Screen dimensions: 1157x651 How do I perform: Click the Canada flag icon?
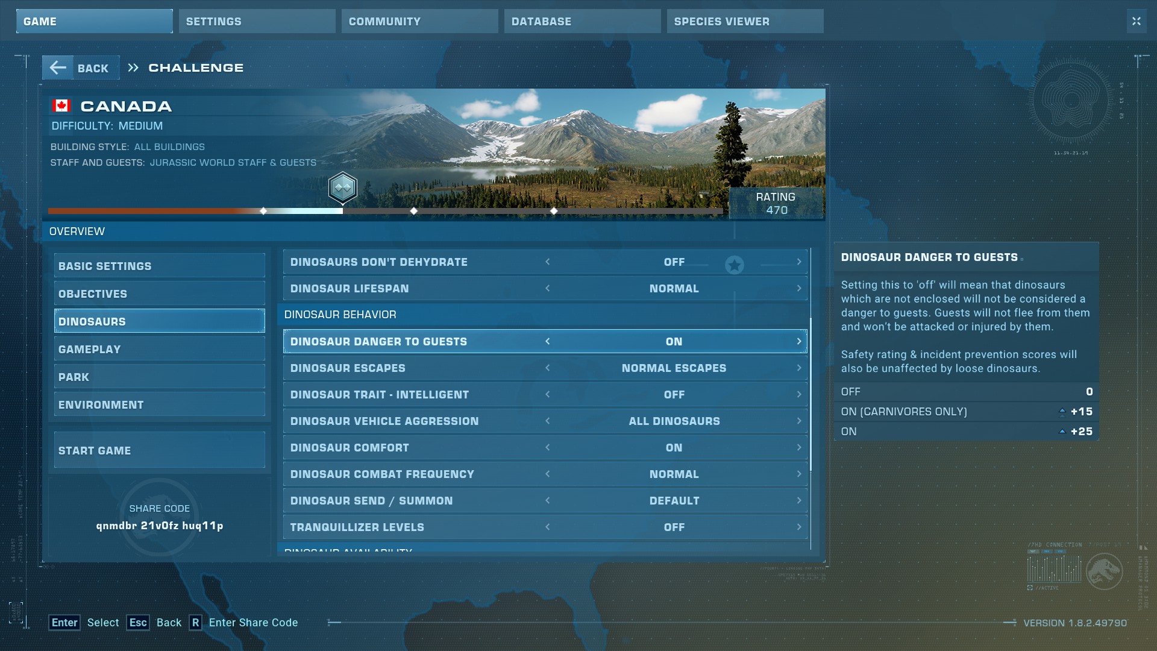tap(61, 106)
